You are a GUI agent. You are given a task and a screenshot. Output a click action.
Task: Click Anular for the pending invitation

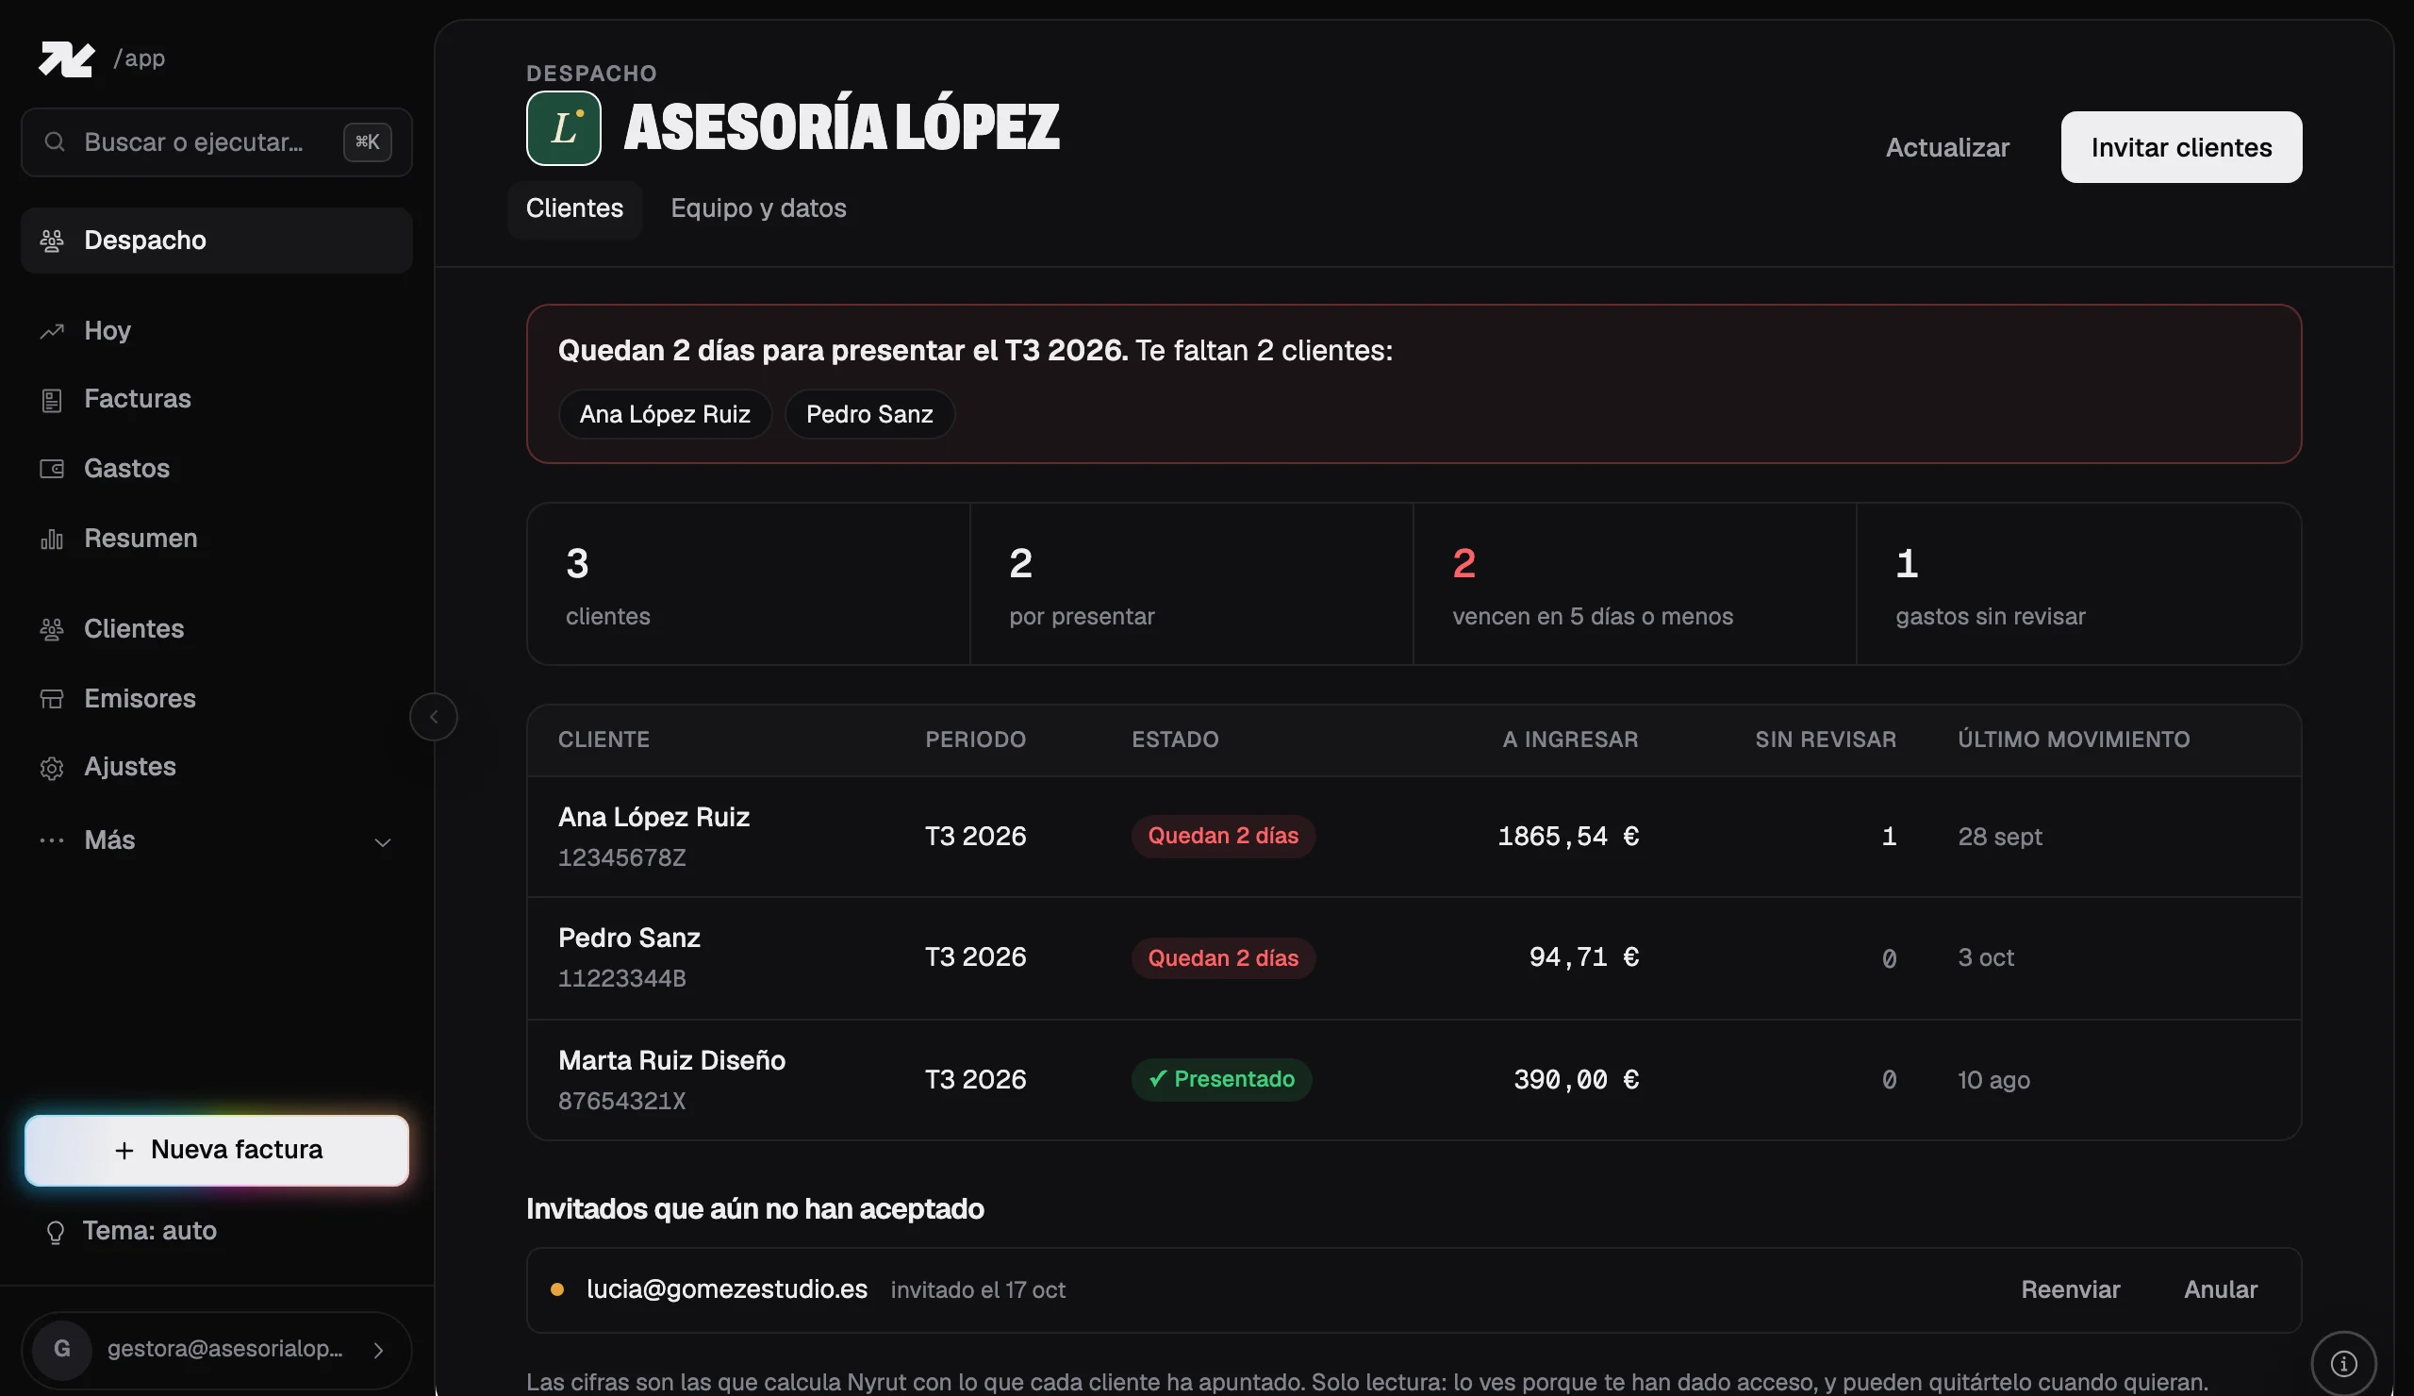[x=2220, y=1288]
